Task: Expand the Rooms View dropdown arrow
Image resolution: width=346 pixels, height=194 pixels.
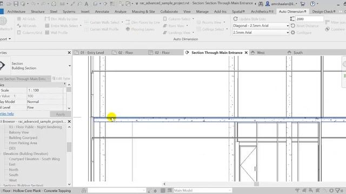Action: click(x=224, y=22)
